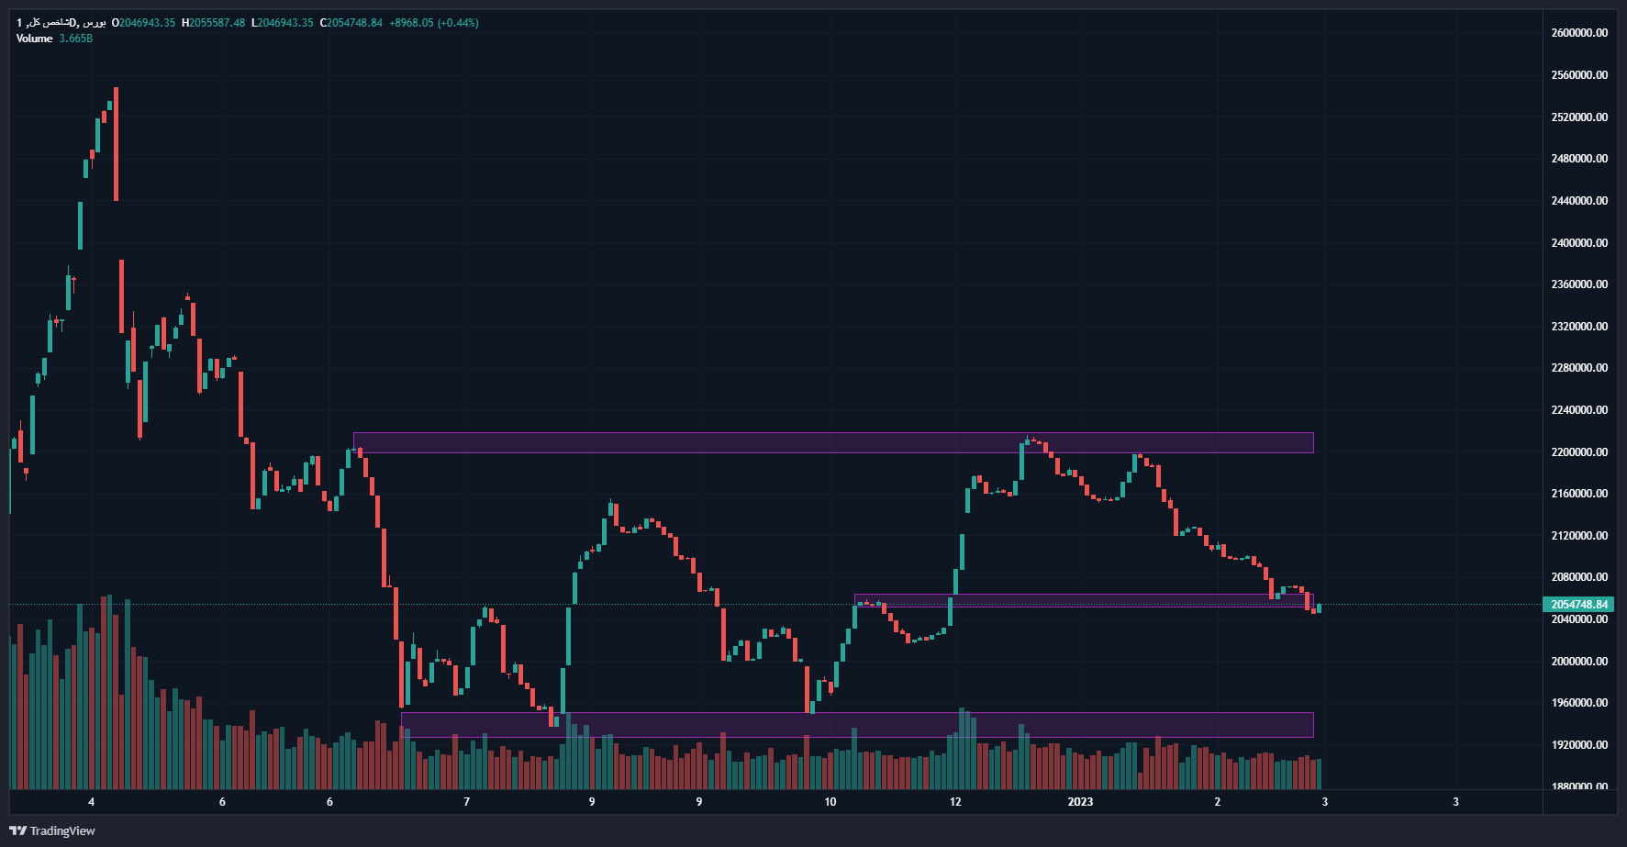Screen dimensions: 1627x847
Task: Click the 2200000.00 price axis label
Action: tap(1579, 452)
